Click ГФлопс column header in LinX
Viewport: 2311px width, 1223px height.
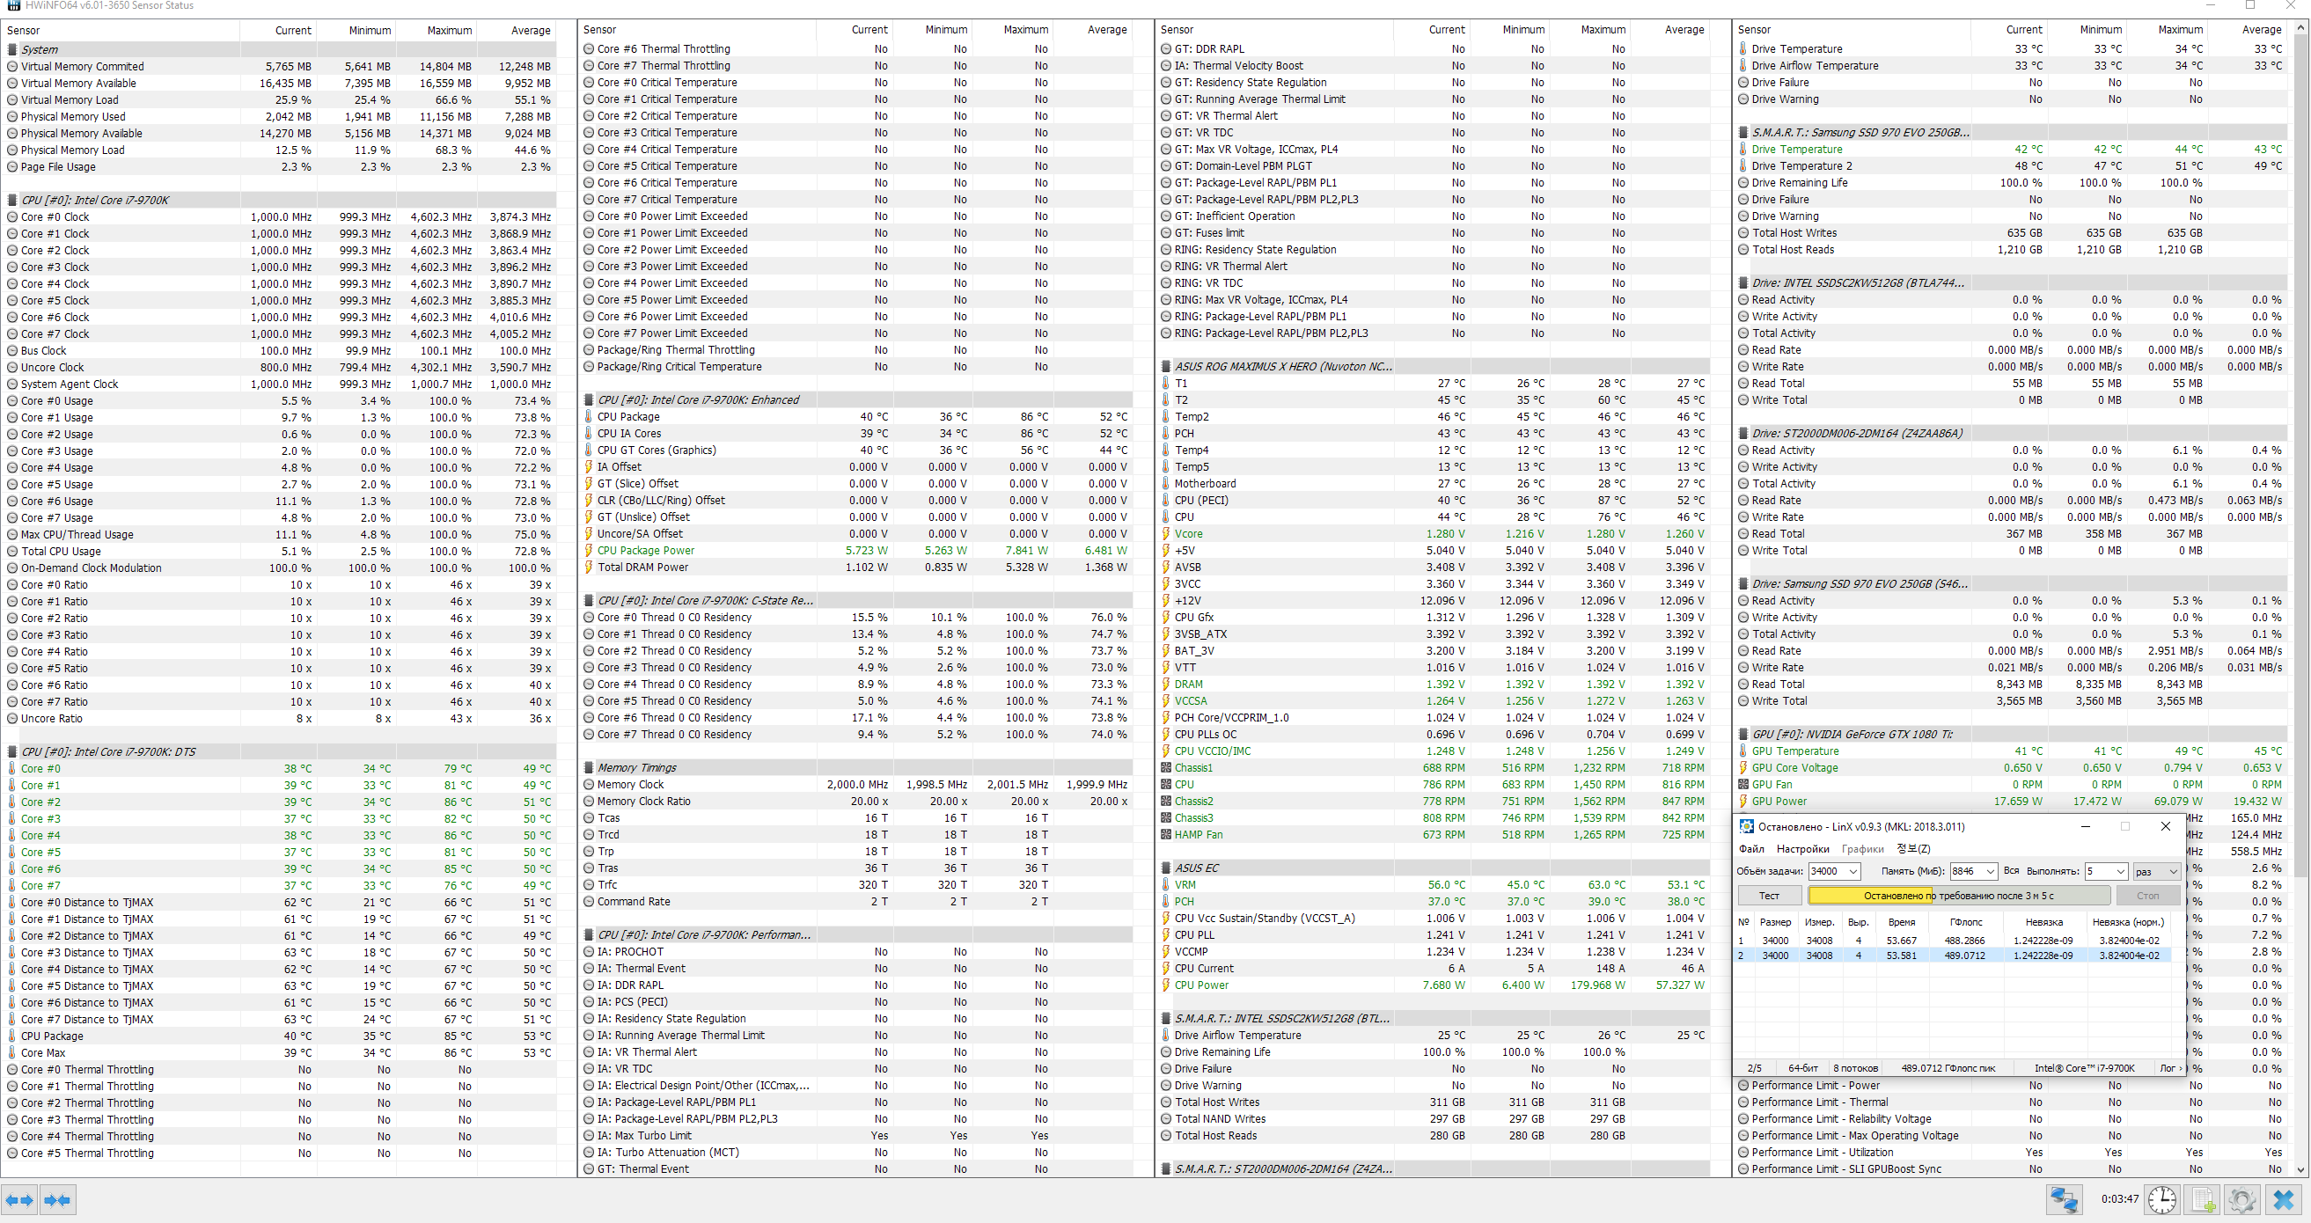pos(1966,922)
